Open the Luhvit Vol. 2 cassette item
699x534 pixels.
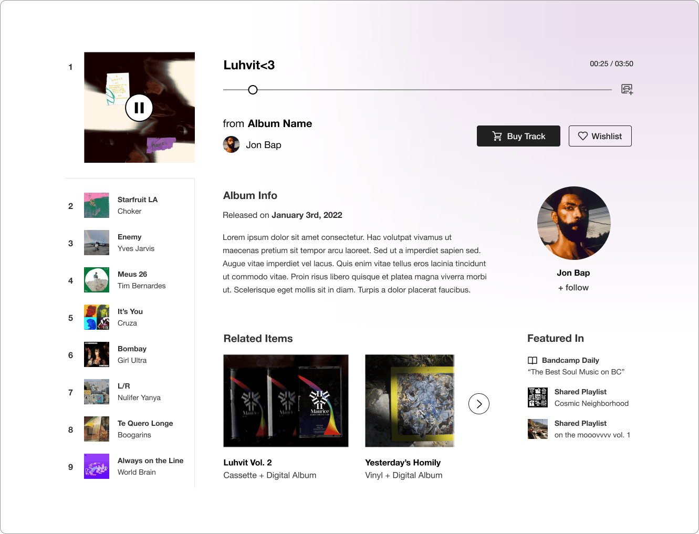[x=286, y=401]
